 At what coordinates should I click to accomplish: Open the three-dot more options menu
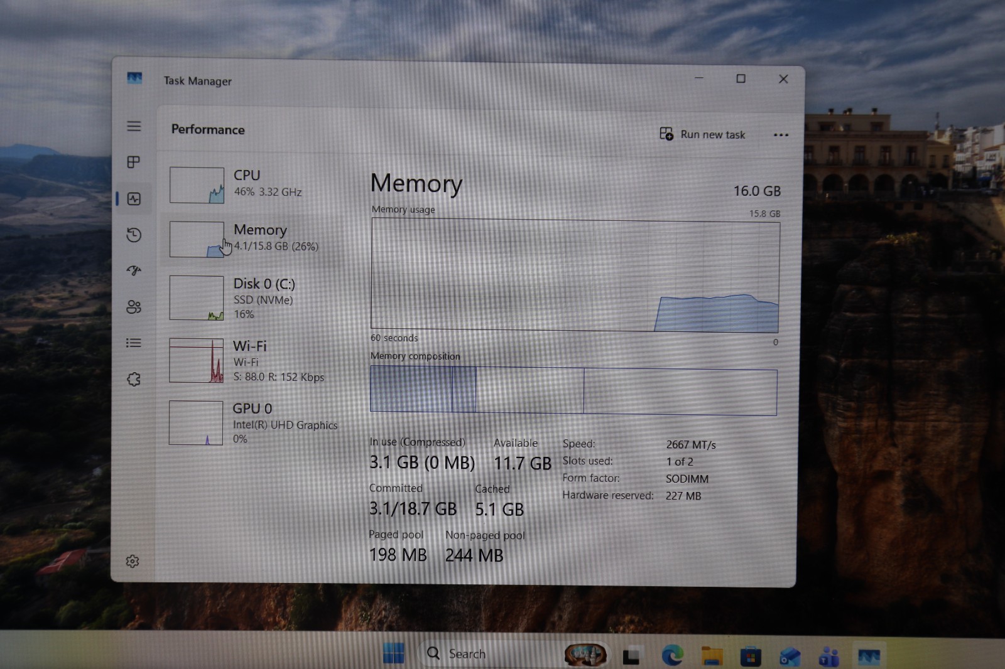point(781,135)
